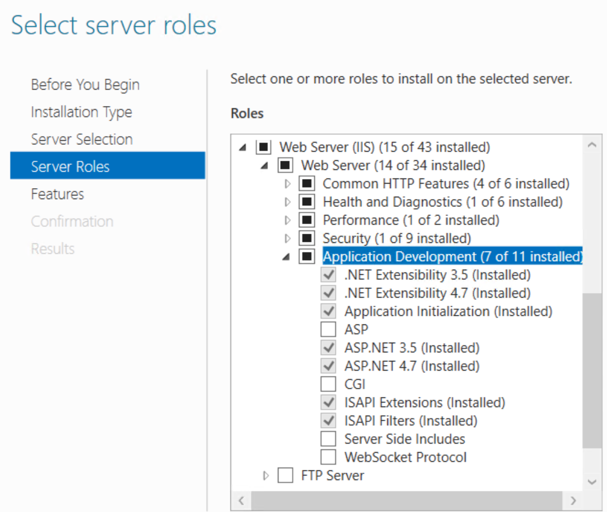The width and height of the screenshot is (607, 512).
Task: Enable the CGI role service
Action: [328, 384]
